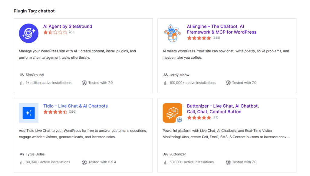
Task: Click the (20) review count
Action: coord(71,32)
